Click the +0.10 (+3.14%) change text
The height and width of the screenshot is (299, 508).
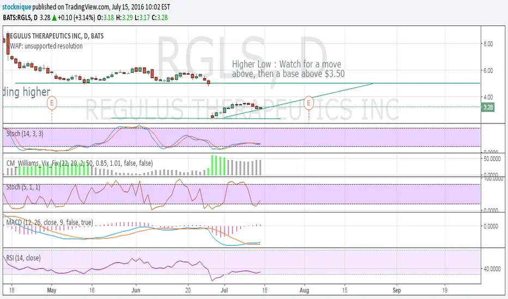pyautogui.click(x=76, y=18)
